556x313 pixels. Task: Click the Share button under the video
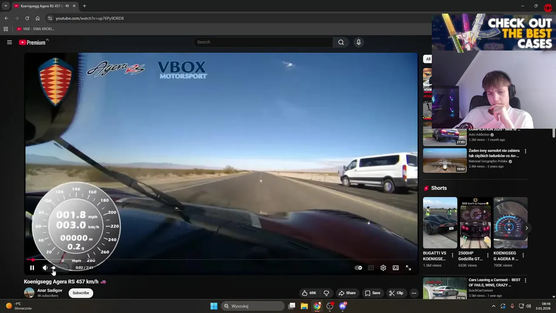[x=347, y=293]
